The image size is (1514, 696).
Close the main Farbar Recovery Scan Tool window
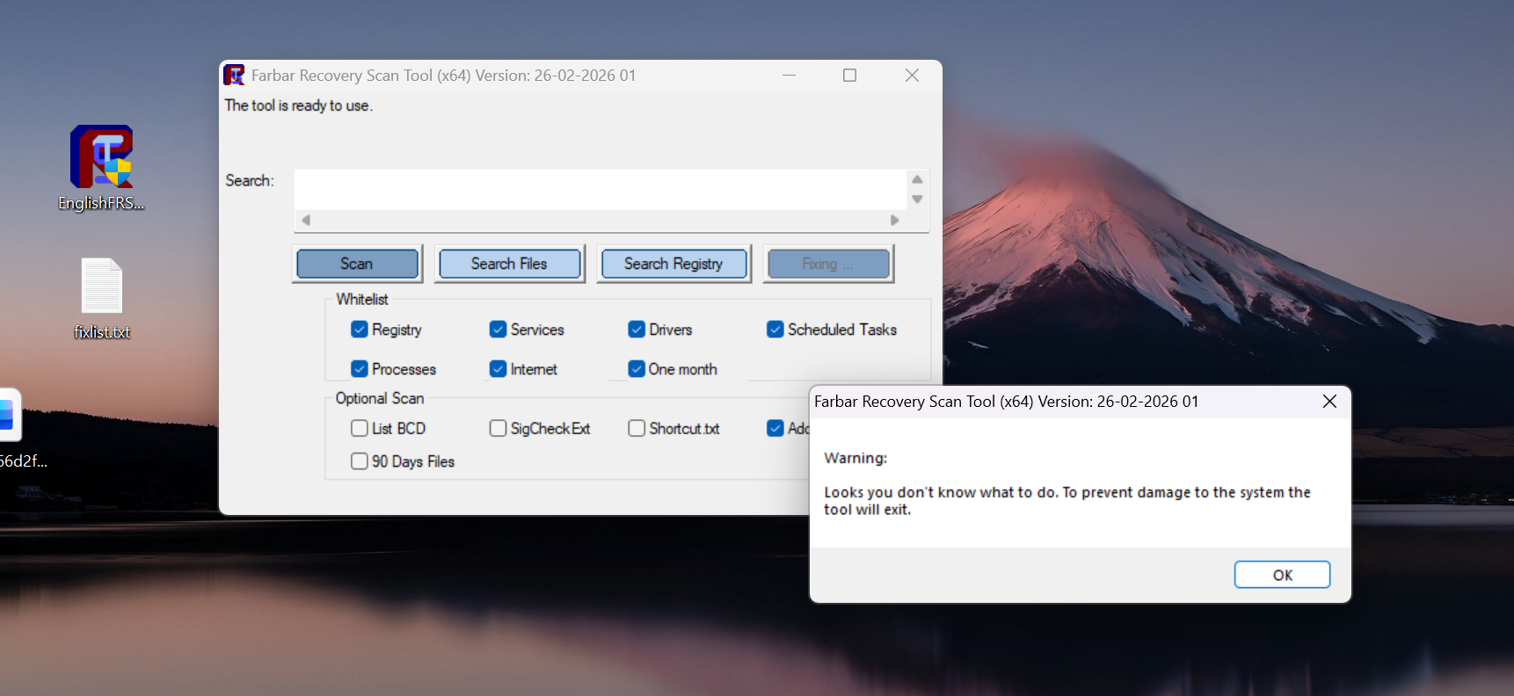coord(912,76)
